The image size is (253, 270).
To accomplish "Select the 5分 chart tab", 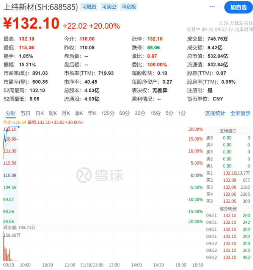I will [x=169, y=113].
